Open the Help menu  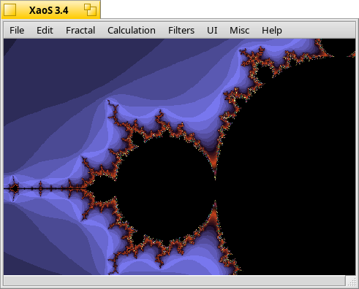pos(272,31)
